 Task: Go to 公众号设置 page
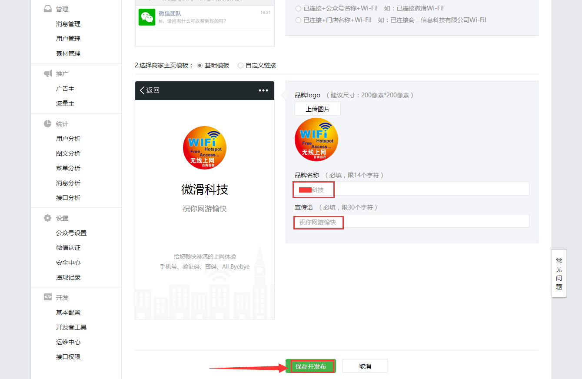click(71, 233)
